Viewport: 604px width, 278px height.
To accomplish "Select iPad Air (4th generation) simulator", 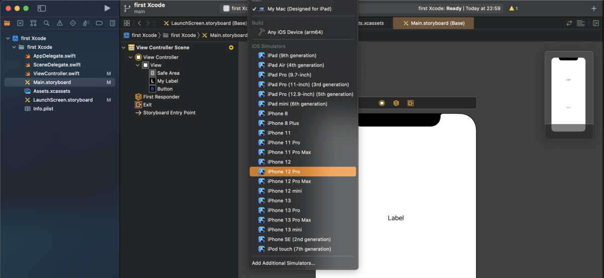I will [303, 65].
